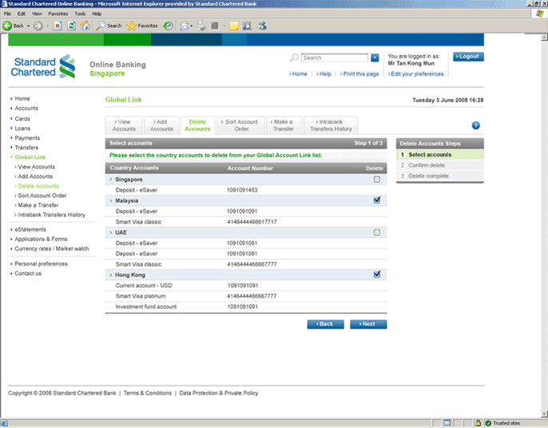This screenshot has height=428, width=548.
Task: Click inside the page Search field
Action: pyautogui.click(x=335, y=57)
